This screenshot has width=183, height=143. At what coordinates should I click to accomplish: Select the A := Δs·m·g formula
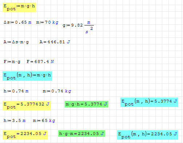(x=16, y=42)
